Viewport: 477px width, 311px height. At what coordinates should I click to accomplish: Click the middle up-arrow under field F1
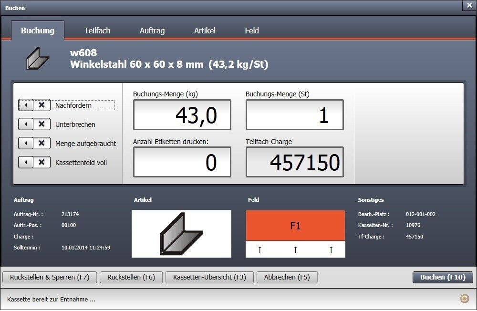click(x=295, y=249)
